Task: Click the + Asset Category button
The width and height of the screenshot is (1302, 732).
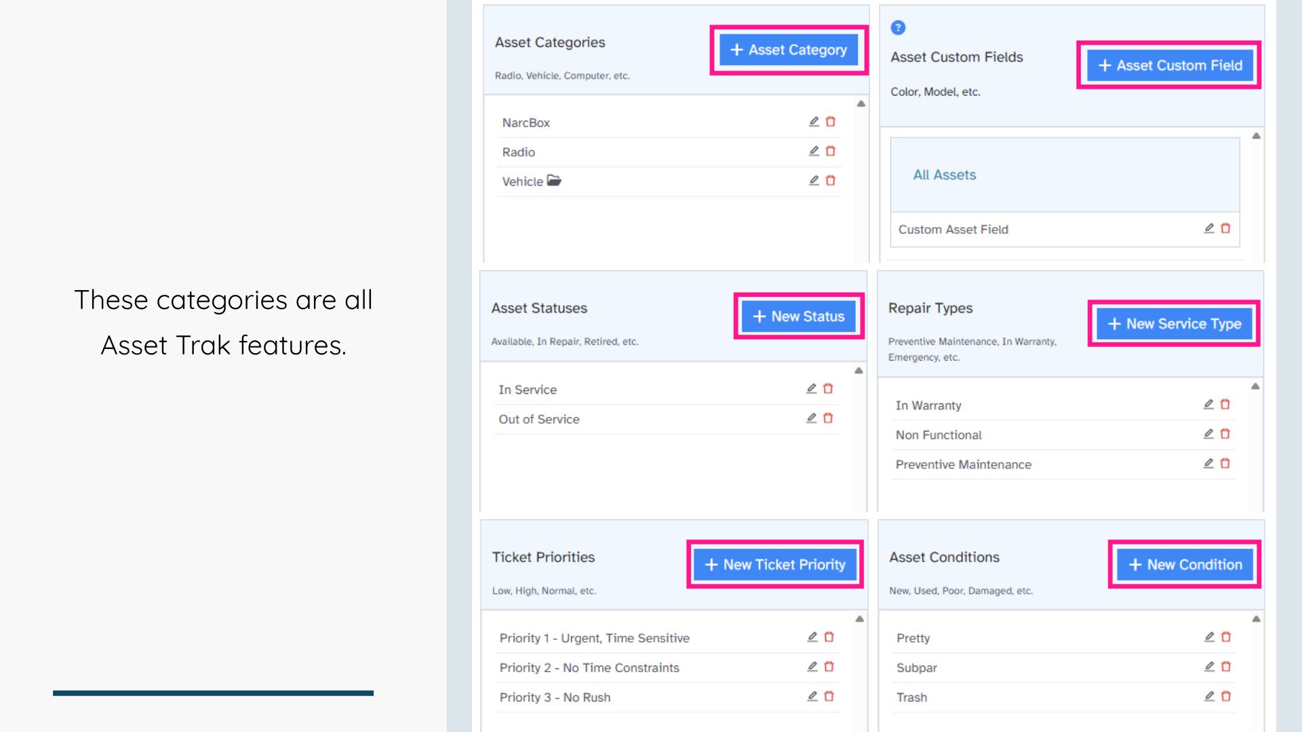Action: pyautogui.click(x=788, y=50)
